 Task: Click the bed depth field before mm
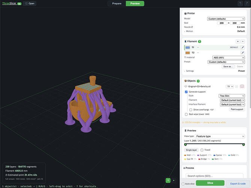(x=235, y=23)
